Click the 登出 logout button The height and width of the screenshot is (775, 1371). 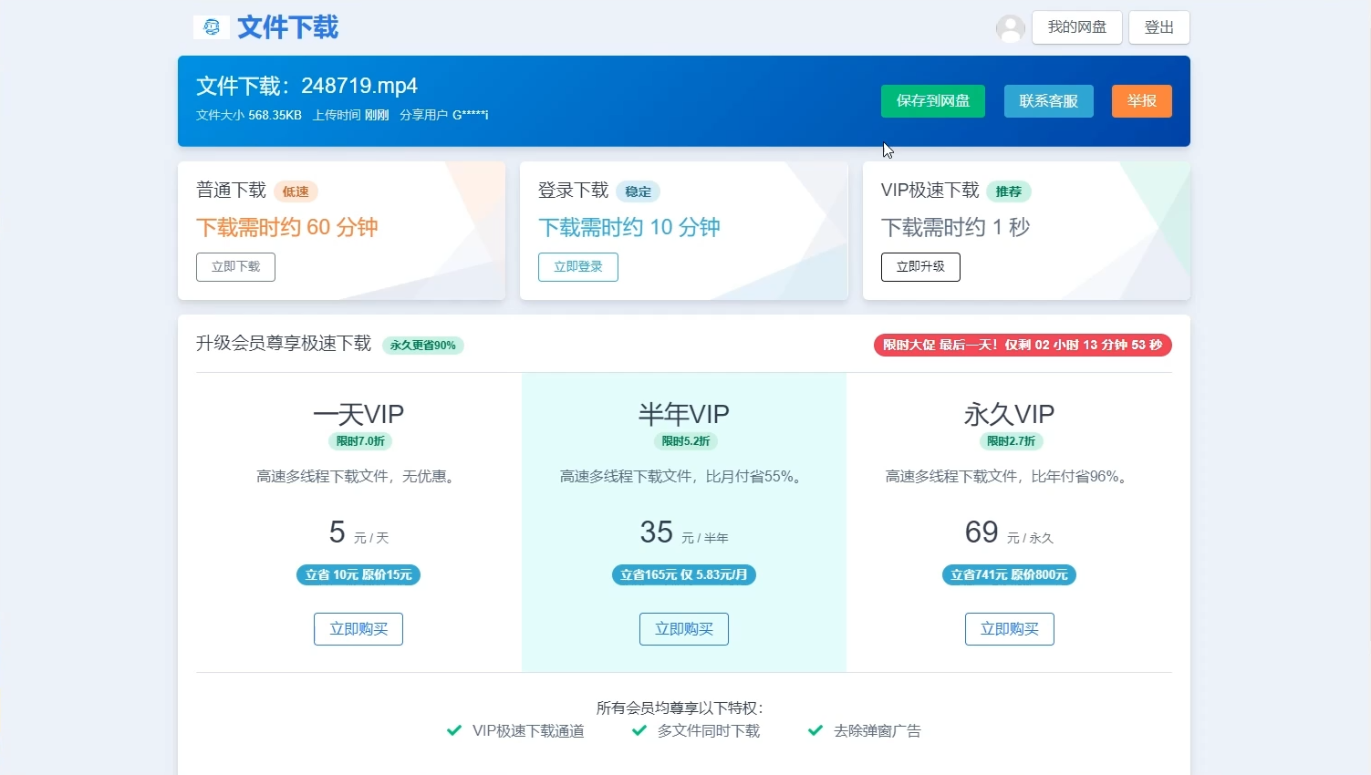tap(1158, 27)
